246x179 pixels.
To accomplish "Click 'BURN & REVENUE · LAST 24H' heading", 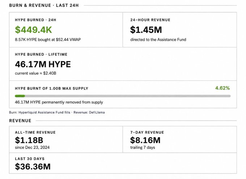I will tap(44, 5).
